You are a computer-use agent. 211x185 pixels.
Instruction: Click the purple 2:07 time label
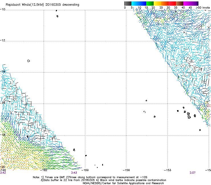pos(192,173)
